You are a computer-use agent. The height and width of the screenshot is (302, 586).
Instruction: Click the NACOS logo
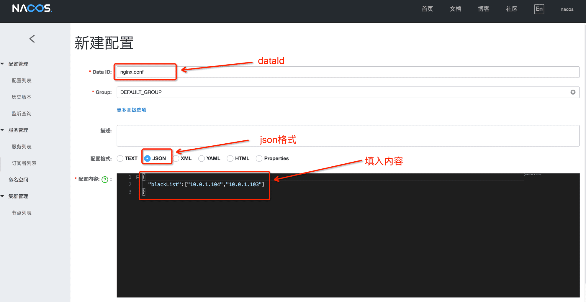pos(32,9)
